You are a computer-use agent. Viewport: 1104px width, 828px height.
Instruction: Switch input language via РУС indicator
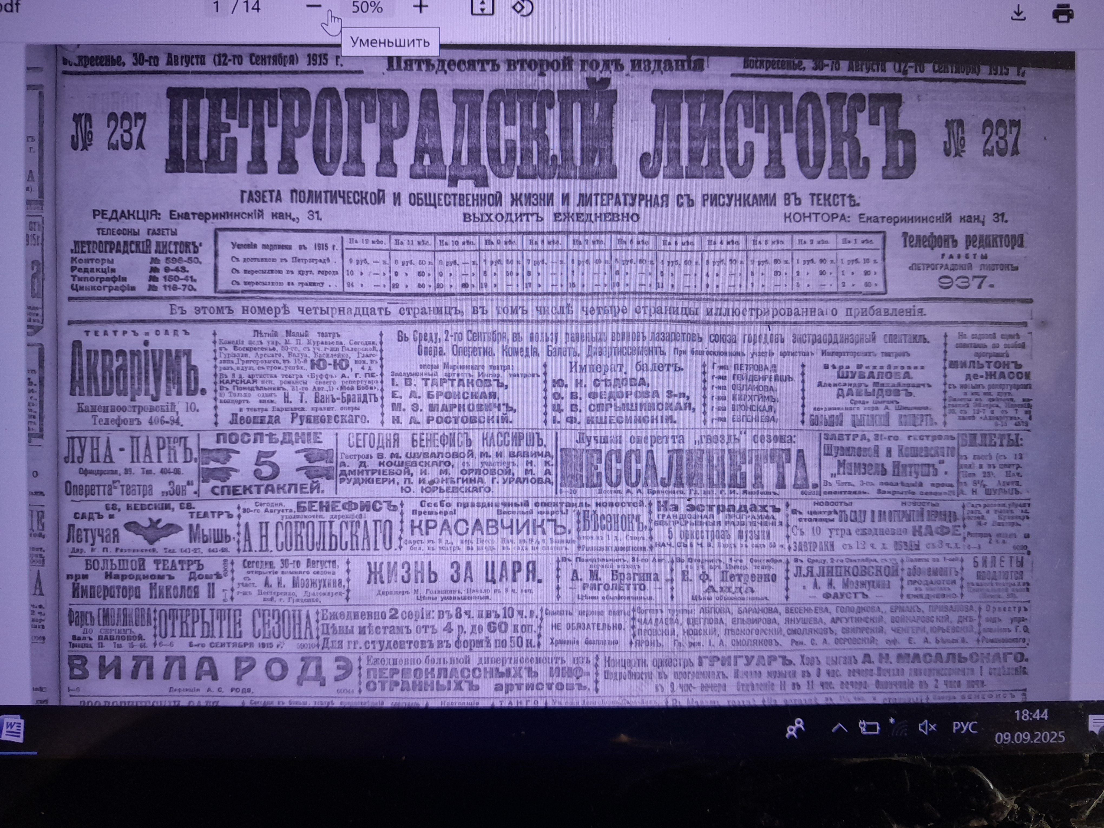[x=964, y=728]
